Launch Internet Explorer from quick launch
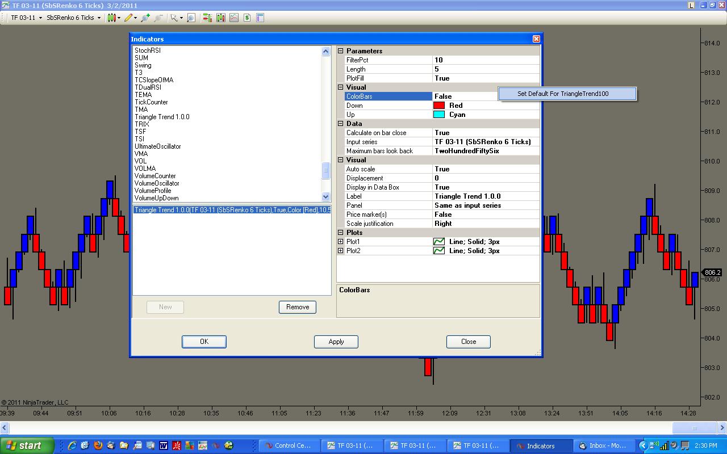This screenshot has height=454, width=727. click(x=72, y=445)
